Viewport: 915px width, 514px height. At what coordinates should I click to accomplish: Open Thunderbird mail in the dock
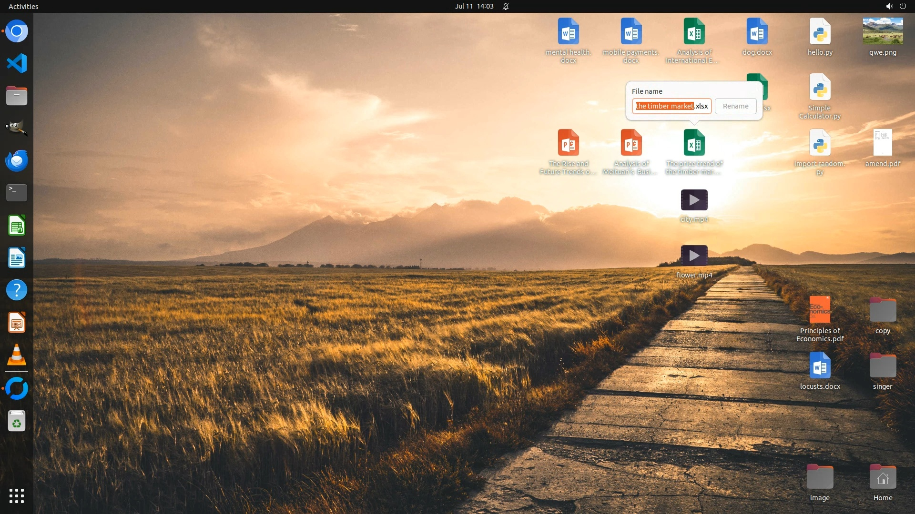coord(17,160)
